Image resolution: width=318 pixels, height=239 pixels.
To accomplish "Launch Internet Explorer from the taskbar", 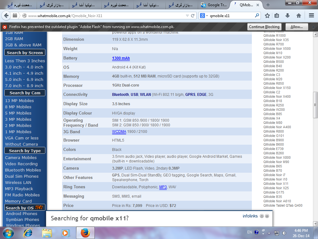I will [28, 233].
